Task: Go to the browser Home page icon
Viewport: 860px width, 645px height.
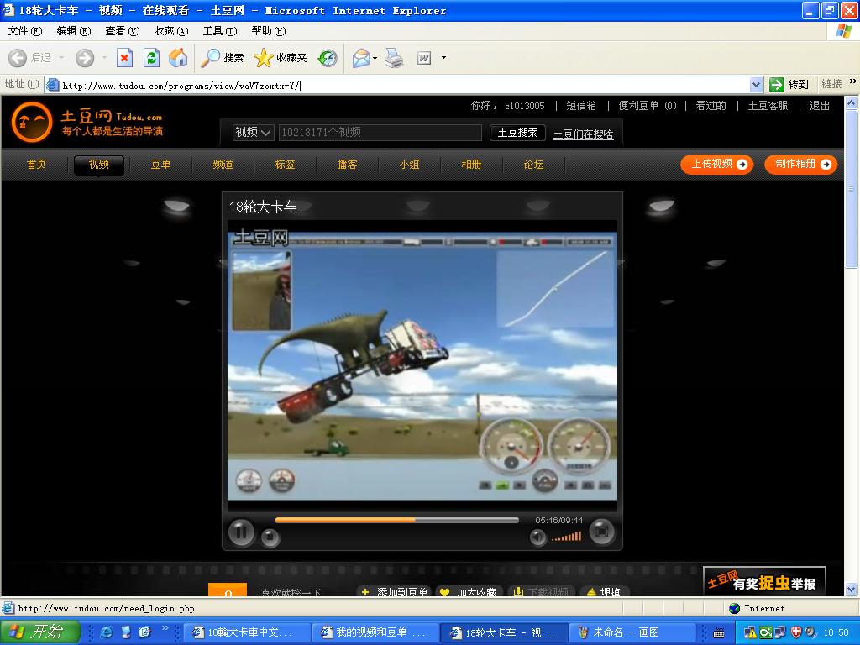Action: [178, 58]
